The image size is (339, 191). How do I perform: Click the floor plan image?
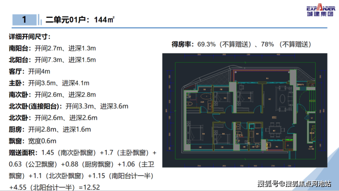pos(245,110)
